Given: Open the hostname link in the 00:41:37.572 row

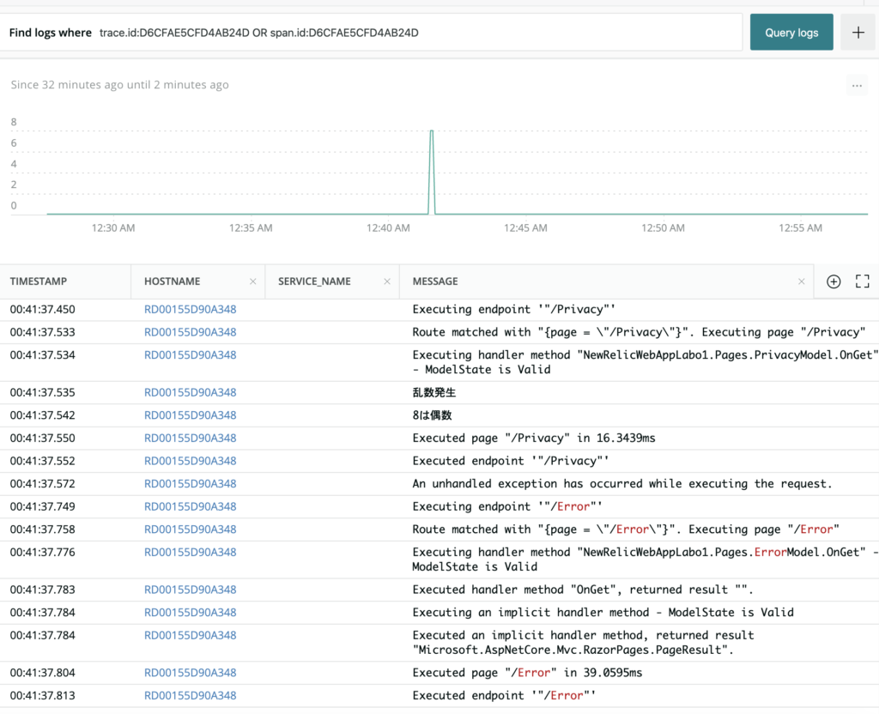Looking at the screenshot, I should (190, 484).
